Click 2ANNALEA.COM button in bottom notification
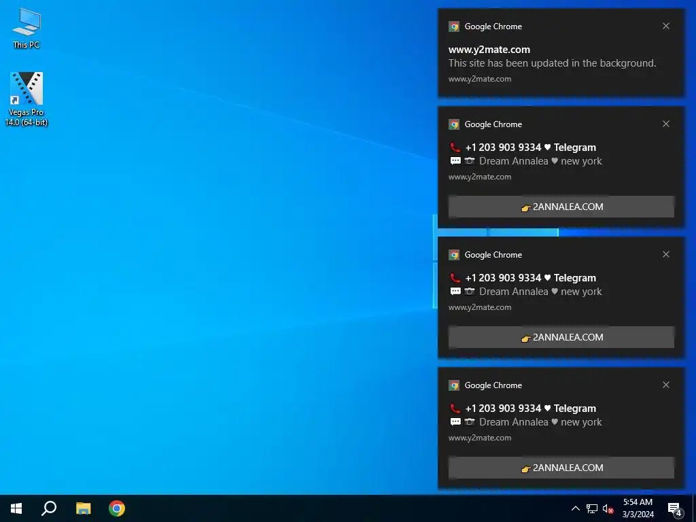The image size is (696, 522). point(561,468)
